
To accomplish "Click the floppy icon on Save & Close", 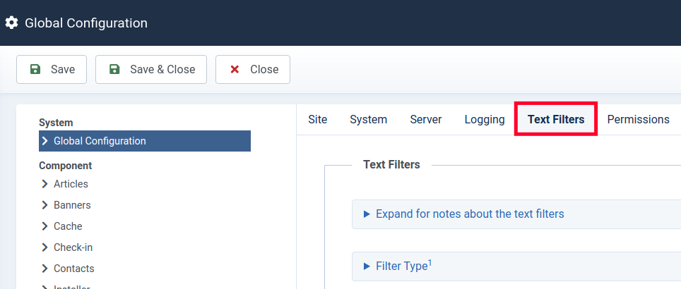I will click(x=114, y=69).
